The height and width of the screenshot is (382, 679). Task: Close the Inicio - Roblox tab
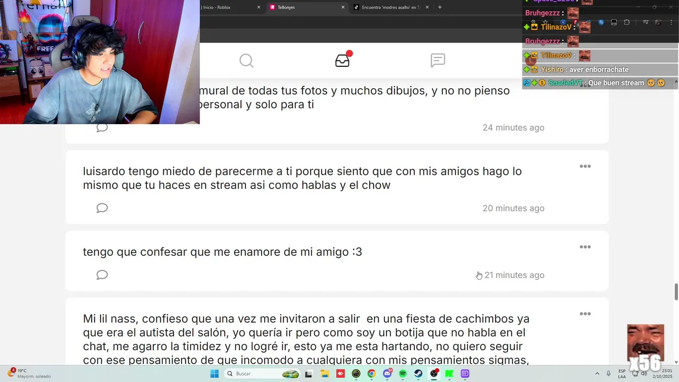pos(259,7)
